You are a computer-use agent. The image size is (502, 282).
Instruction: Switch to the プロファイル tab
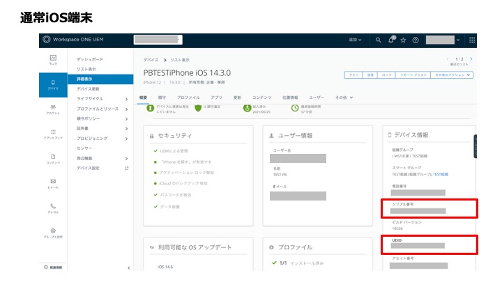pyautogui.click(x=188, y=97)
